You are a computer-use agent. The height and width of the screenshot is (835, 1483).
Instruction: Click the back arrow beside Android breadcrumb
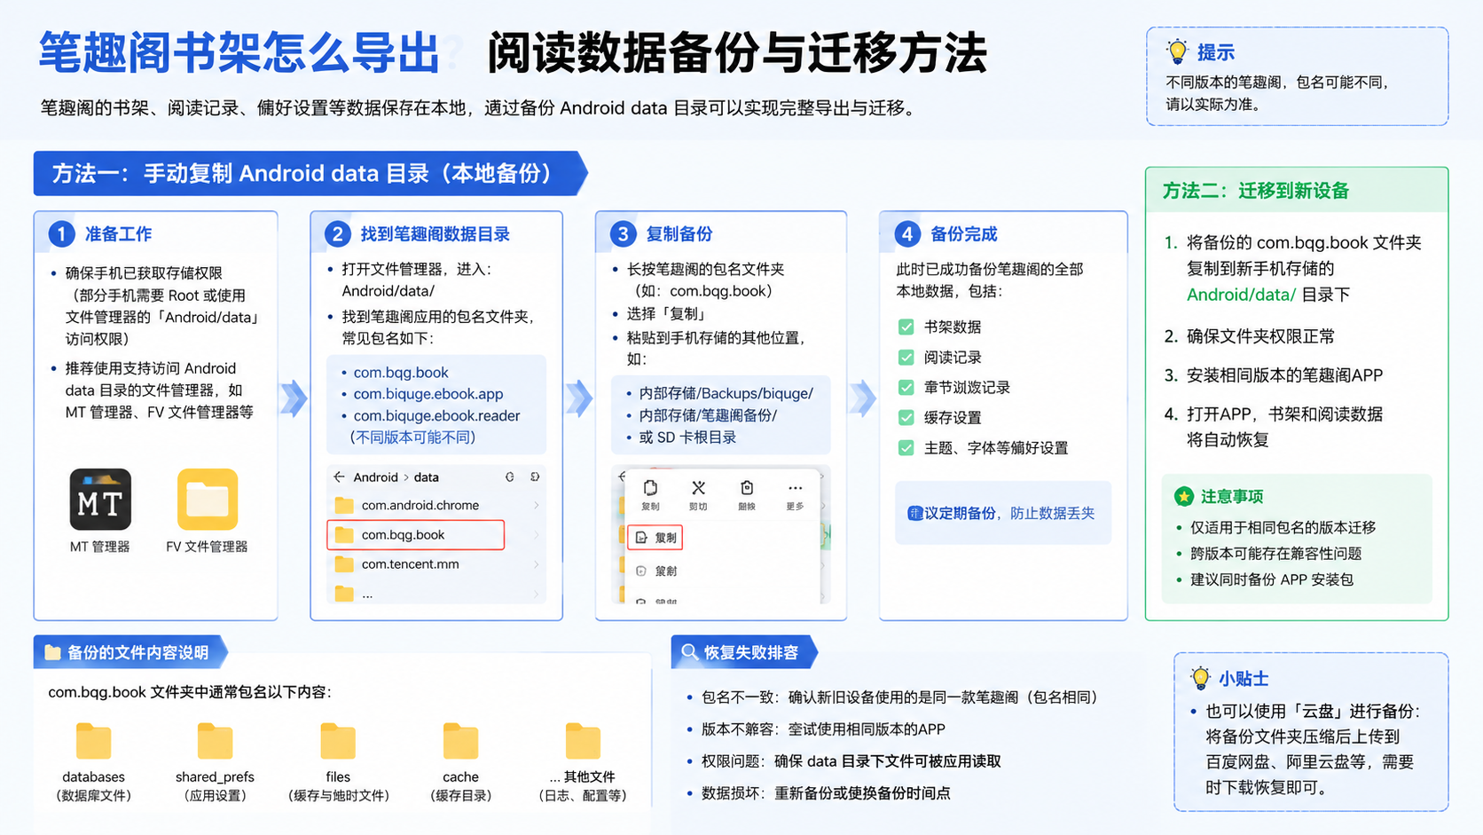pyautogui.click(x=339, y=477)
